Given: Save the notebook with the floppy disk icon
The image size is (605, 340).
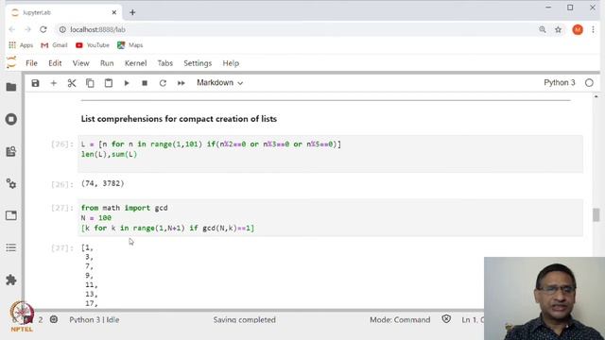Looking at the screenshot, I should [x=35, y=83].
